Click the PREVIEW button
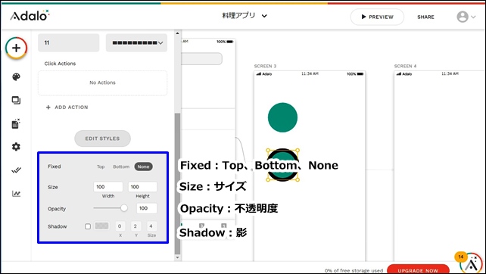This screenshot has height=274, width=486. coord(377,17)
